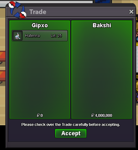The image size is (138, 150).
Task: Click Bakshi's player name
Action: coord(102,25)
